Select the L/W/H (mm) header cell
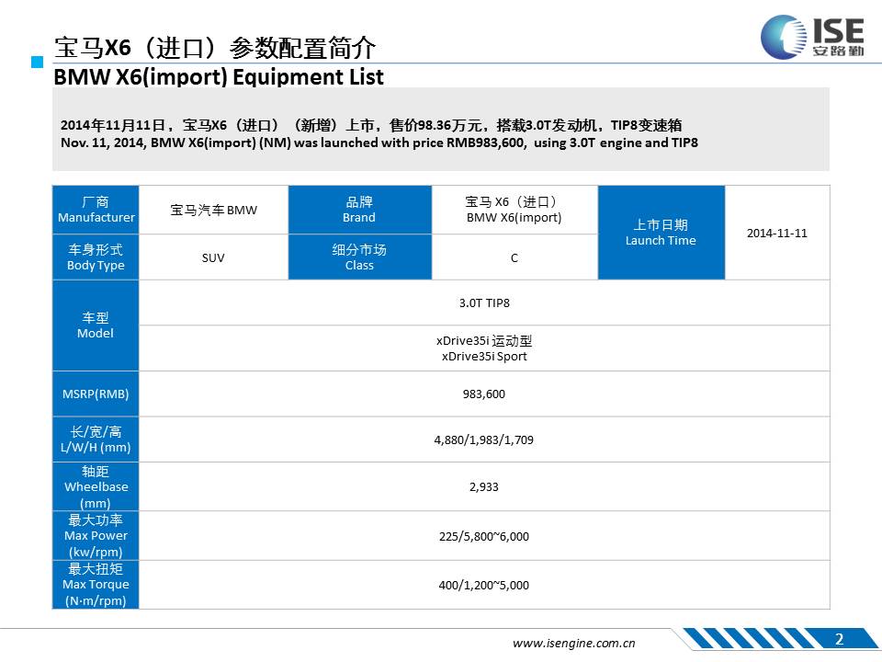Viewport: 882px width, 662px height. click(x=96, y=439)
